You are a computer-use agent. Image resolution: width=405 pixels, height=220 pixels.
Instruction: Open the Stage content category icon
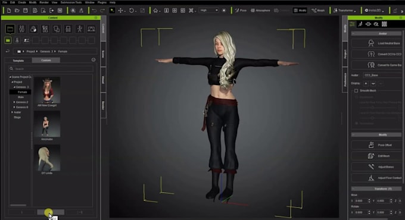pyautogui.click(x=91, y=29)
